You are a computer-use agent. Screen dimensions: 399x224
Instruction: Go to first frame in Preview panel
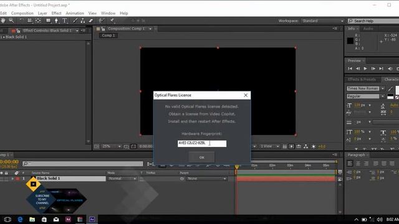click(x=350, y=68)
